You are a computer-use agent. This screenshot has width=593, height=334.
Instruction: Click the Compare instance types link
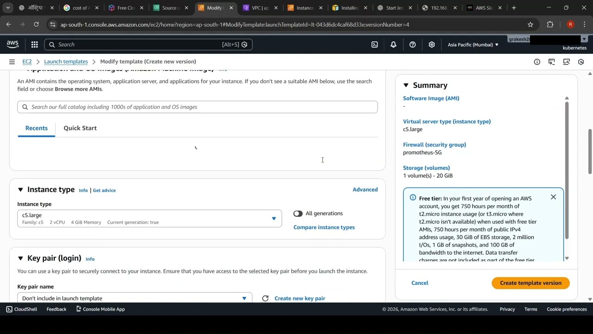coord(324,227)
